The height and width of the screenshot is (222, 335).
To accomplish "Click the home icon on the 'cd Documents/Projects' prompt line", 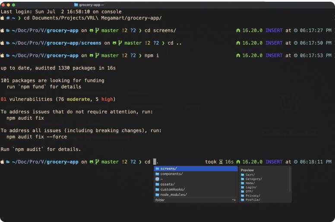I will coord(8,18).
